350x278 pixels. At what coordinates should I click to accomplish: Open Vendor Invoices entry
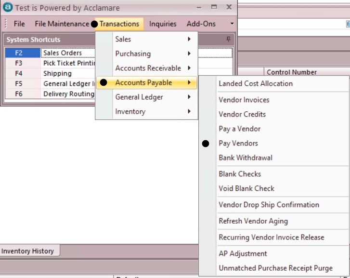[244, 100]
